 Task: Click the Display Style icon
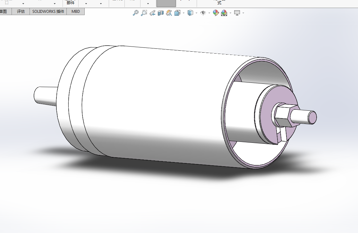click(x=190, y=13)
